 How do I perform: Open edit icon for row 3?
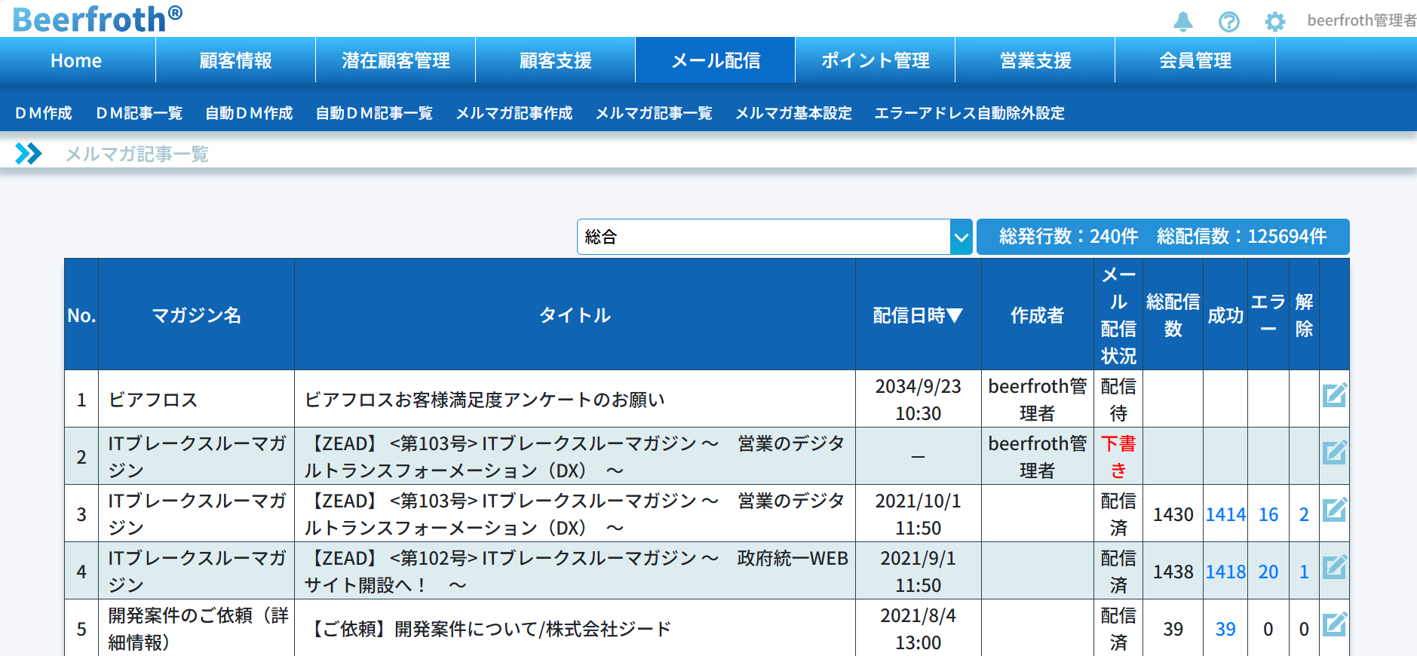(1334, 510)
